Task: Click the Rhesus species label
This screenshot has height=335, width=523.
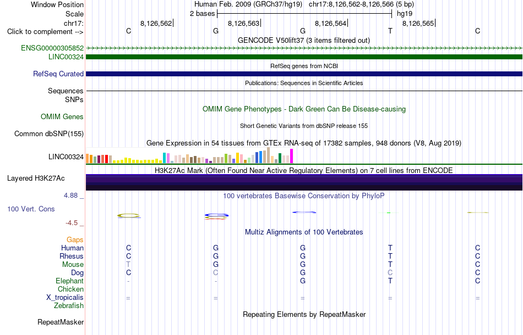Action: click(72, 256)
